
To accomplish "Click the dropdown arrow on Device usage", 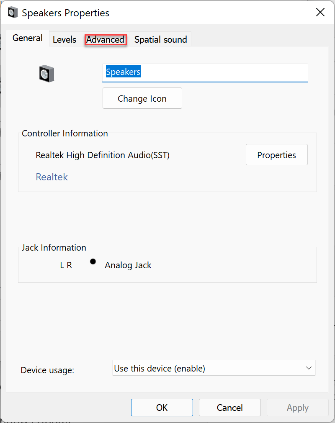I will point(309,368).
